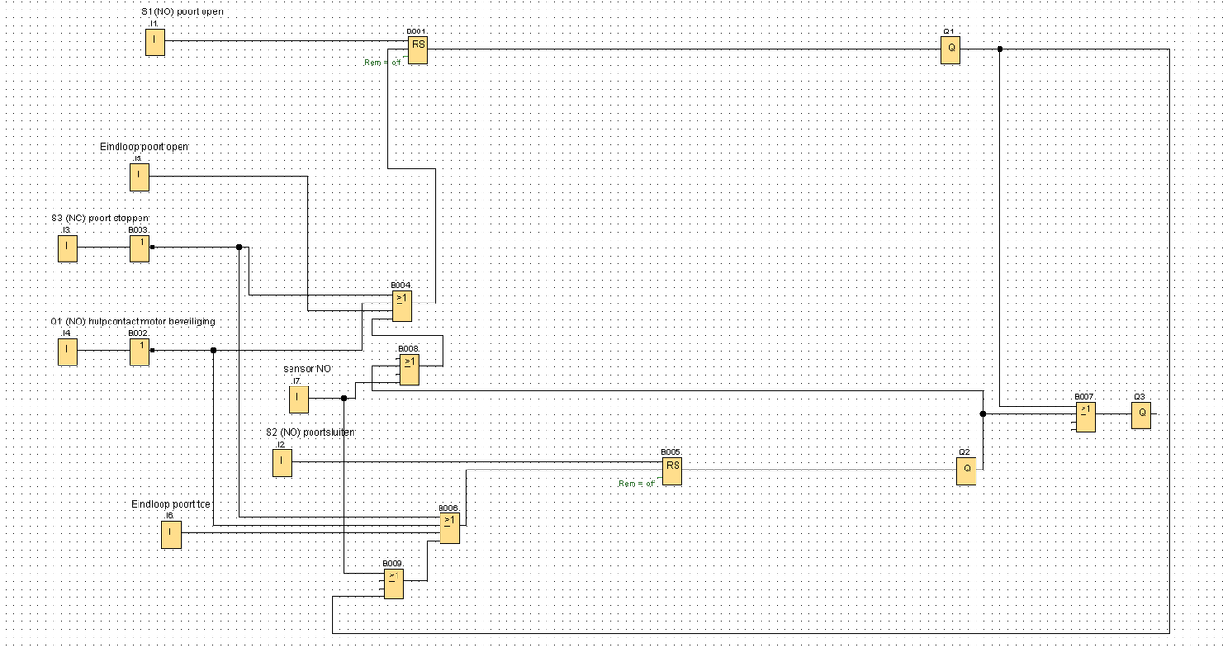The height and width of the screenshot is (647, 1223).
Task: Click 'Rem = off' text under B001
Action: coord(383,62)
